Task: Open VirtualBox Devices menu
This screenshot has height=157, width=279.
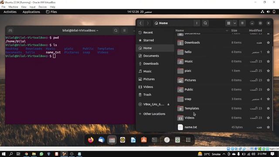Action: coord(43,7)
